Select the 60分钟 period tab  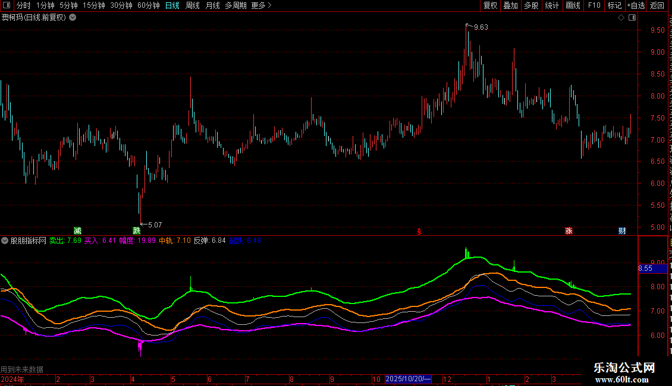tap(149, 5)
